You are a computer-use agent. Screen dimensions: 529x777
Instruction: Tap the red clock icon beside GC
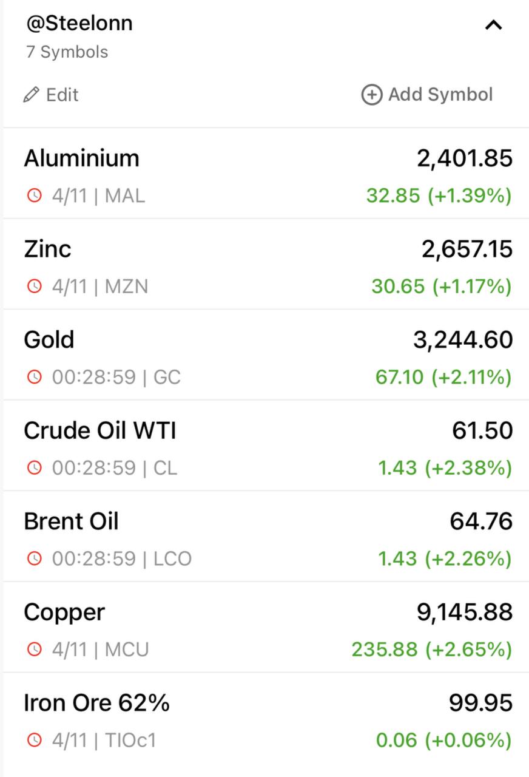(x=35, y=377)
